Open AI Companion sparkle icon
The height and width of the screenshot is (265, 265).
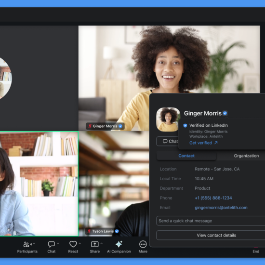[x=119, y=244]
